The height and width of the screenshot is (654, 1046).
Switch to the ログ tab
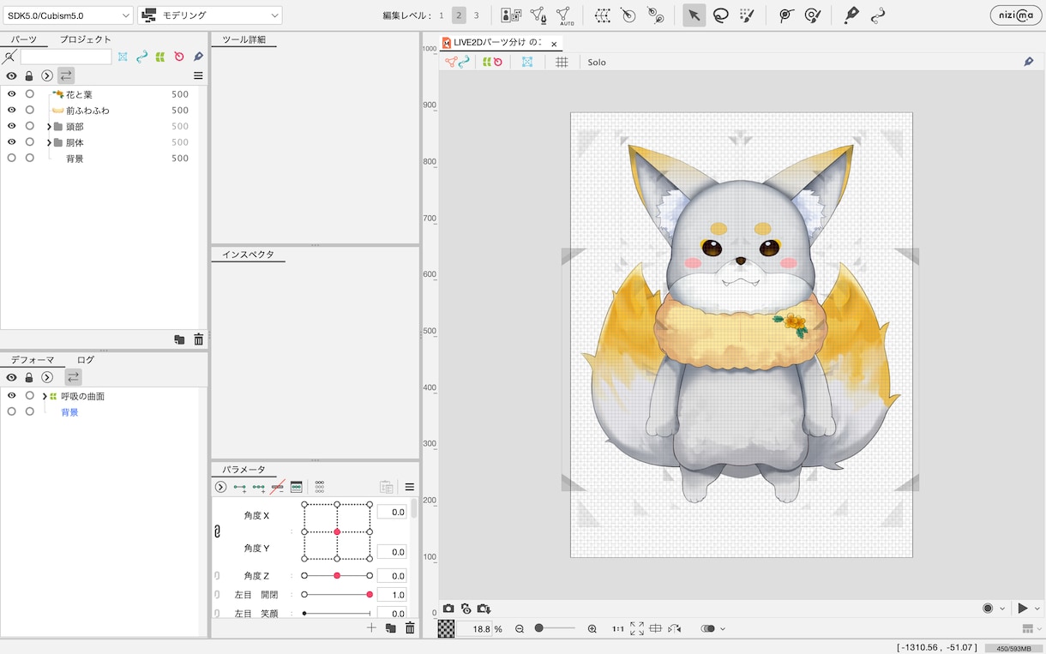point(86,360)
